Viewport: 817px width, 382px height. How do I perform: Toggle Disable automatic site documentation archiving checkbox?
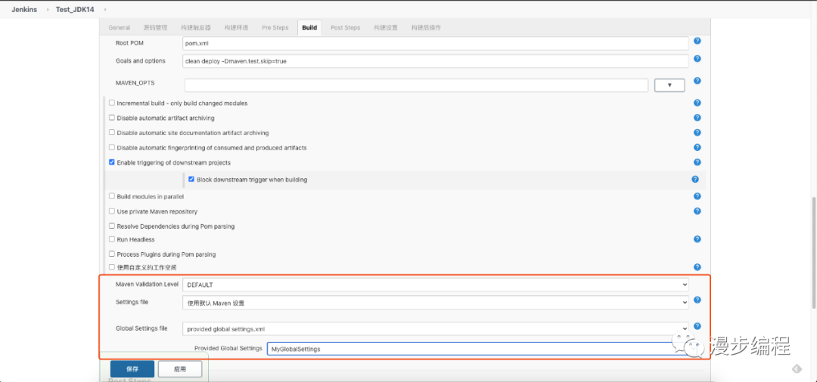(112, 133)
